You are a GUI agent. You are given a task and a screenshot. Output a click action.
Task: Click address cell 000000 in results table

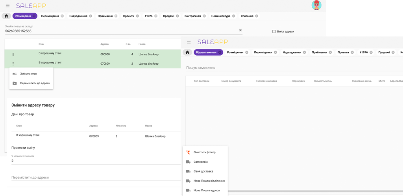105,54
